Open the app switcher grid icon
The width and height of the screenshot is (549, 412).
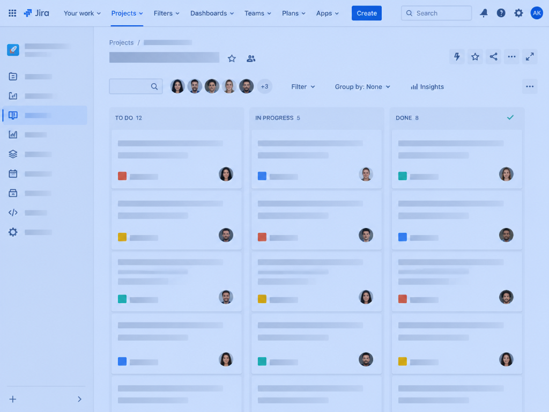pyautogui.click(x=12, y=13)
